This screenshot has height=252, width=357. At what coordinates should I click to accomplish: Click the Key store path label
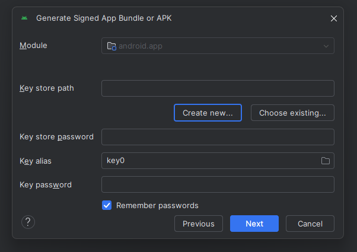coord(51,88)
